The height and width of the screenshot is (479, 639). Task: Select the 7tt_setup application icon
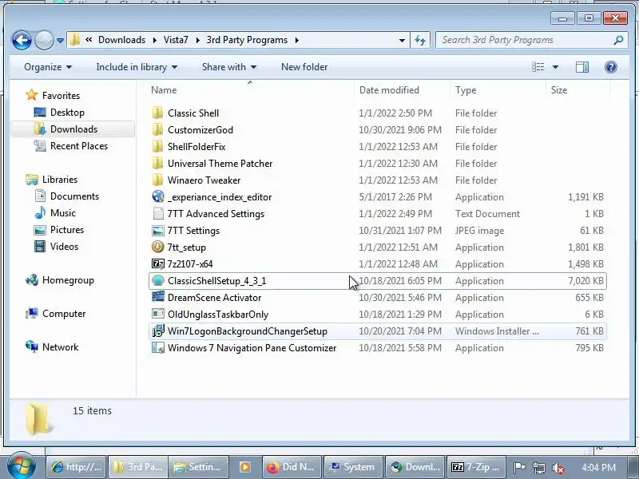point(157,247)
